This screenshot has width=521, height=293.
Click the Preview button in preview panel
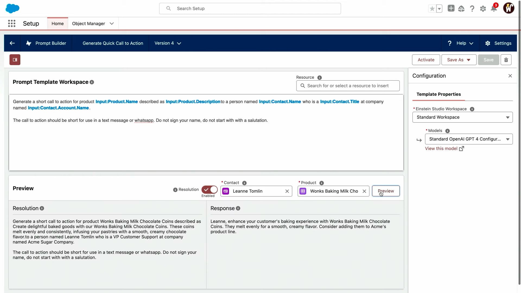point(386,191)
